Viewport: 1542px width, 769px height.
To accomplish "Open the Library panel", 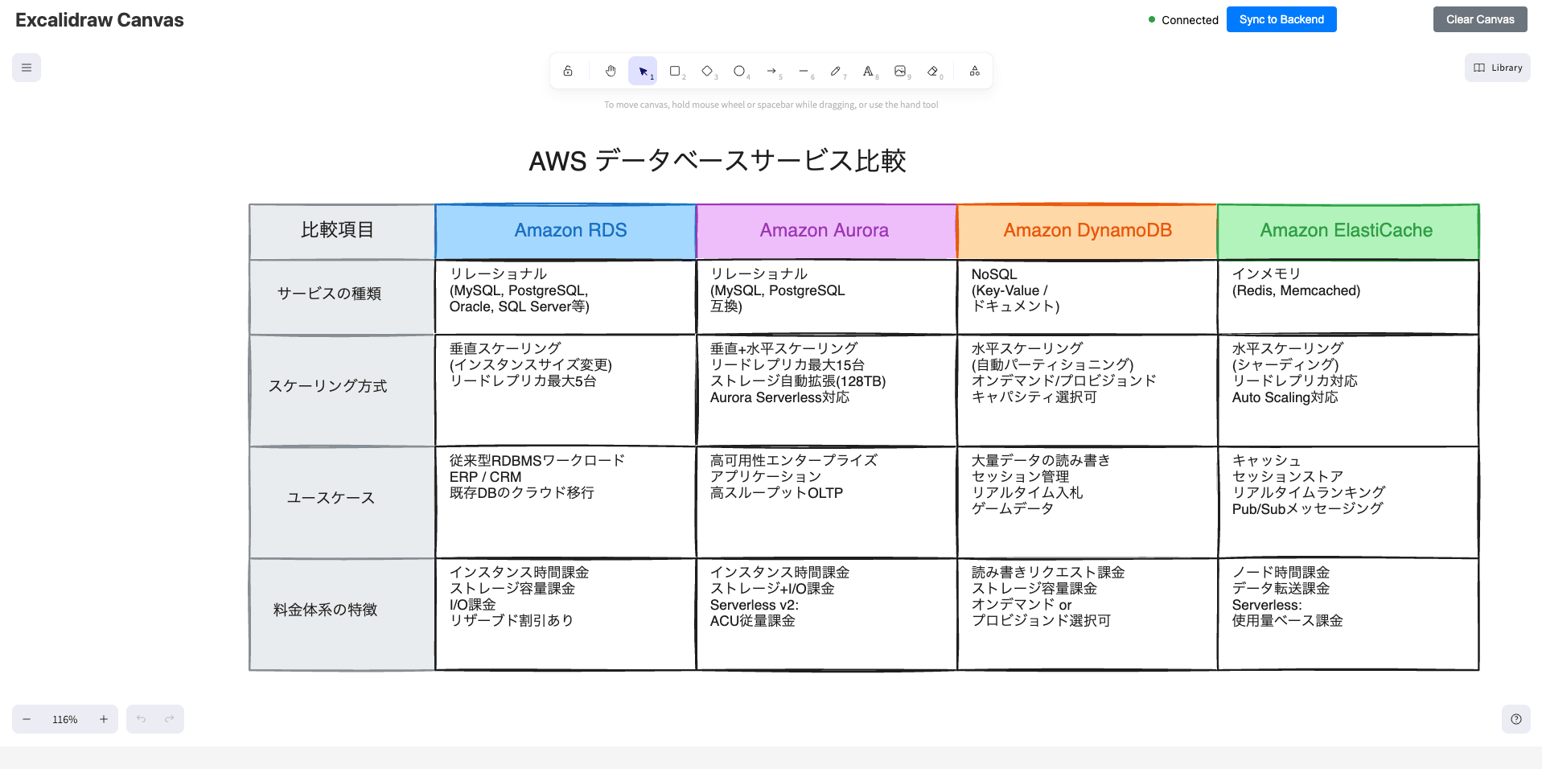I will 1497,68.
